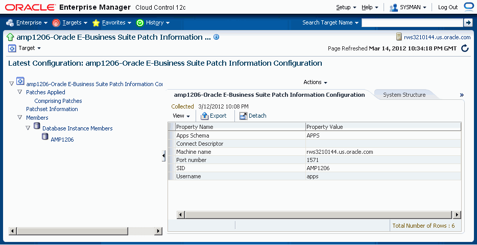This screenshot has height=245, width=477.
Task: Click the Log Out link
Action: [x=448, y=7]
